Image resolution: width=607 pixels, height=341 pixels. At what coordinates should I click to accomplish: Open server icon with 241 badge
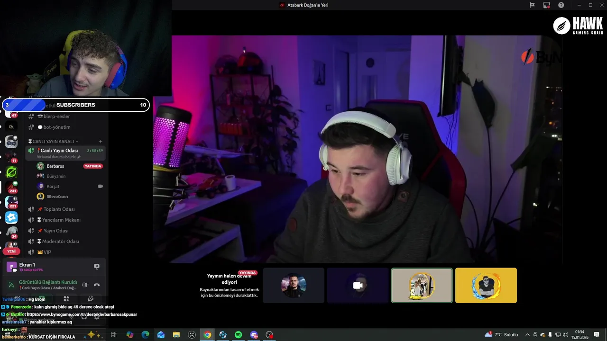coord(11,187)
